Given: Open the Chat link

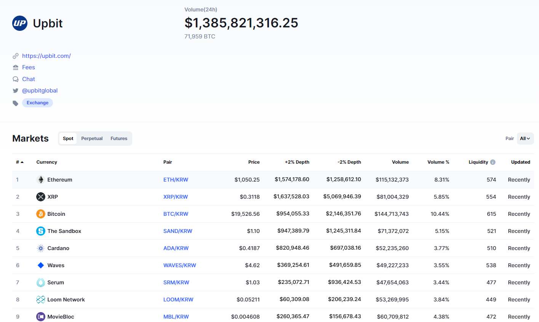Looking at the screenshot, I should coord(29,79).
